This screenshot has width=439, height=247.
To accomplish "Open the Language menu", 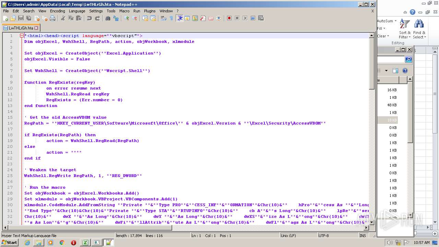I will (77, 11).
